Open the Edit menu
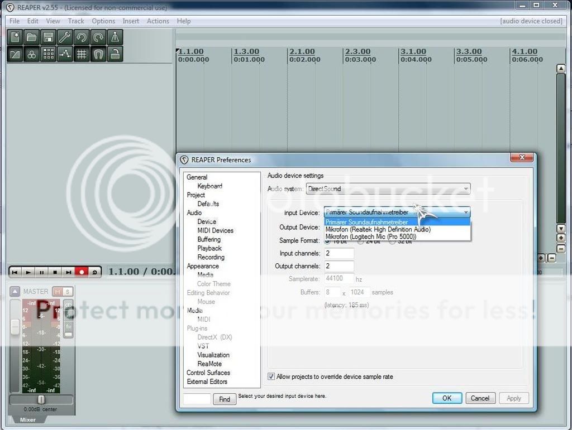 tap(33, 21)
